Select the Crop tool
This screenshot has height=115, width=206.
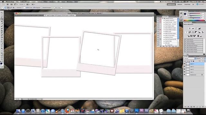(x=2, y=22)
